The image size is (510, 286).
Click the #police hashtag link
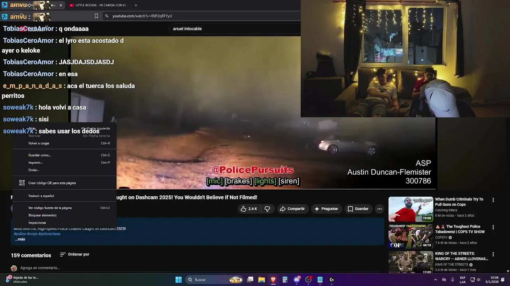coord(20,234)
